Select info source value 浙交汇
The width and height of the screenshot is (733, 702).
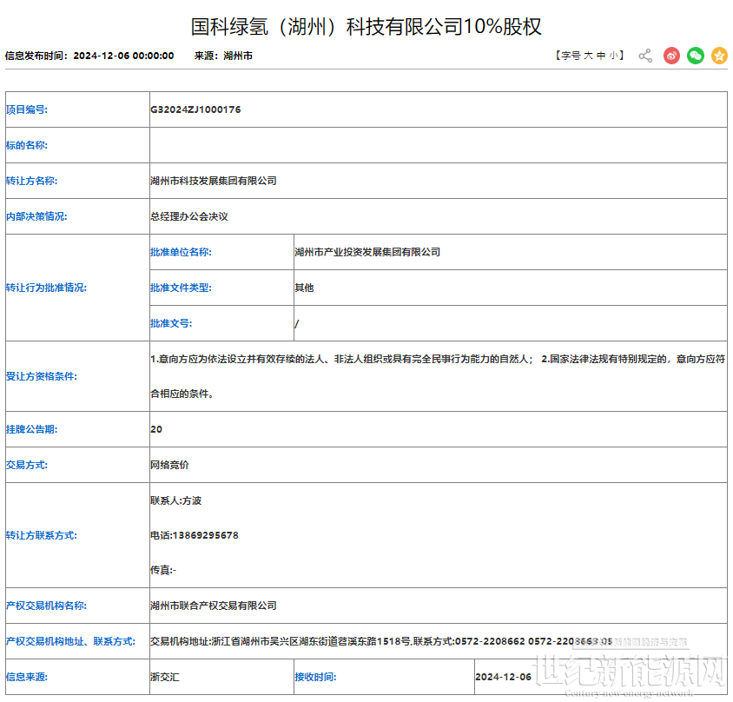click(164, 677)
